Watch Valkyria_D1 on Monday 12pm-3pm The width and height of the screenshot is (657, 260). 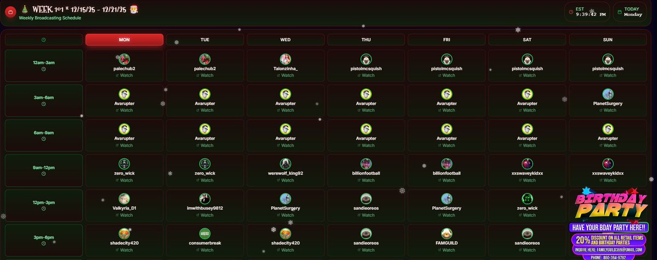click(124, 215)
